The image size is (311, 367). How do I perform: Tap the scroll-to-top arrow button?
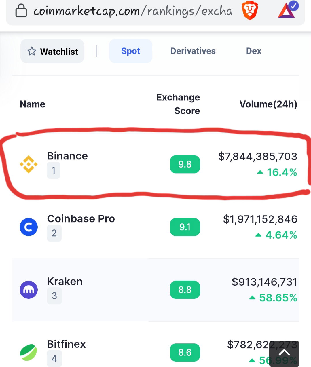[284, 353]
